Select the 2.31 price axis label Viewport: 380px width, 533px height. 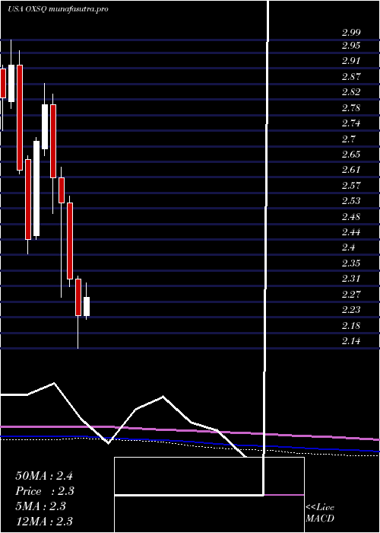pyautogui.click(x=351, y=279)
